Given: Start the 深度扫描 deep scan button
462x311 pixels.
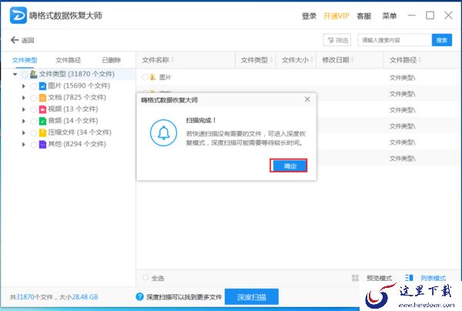Looking at the screenshot, I should [252, 297].
